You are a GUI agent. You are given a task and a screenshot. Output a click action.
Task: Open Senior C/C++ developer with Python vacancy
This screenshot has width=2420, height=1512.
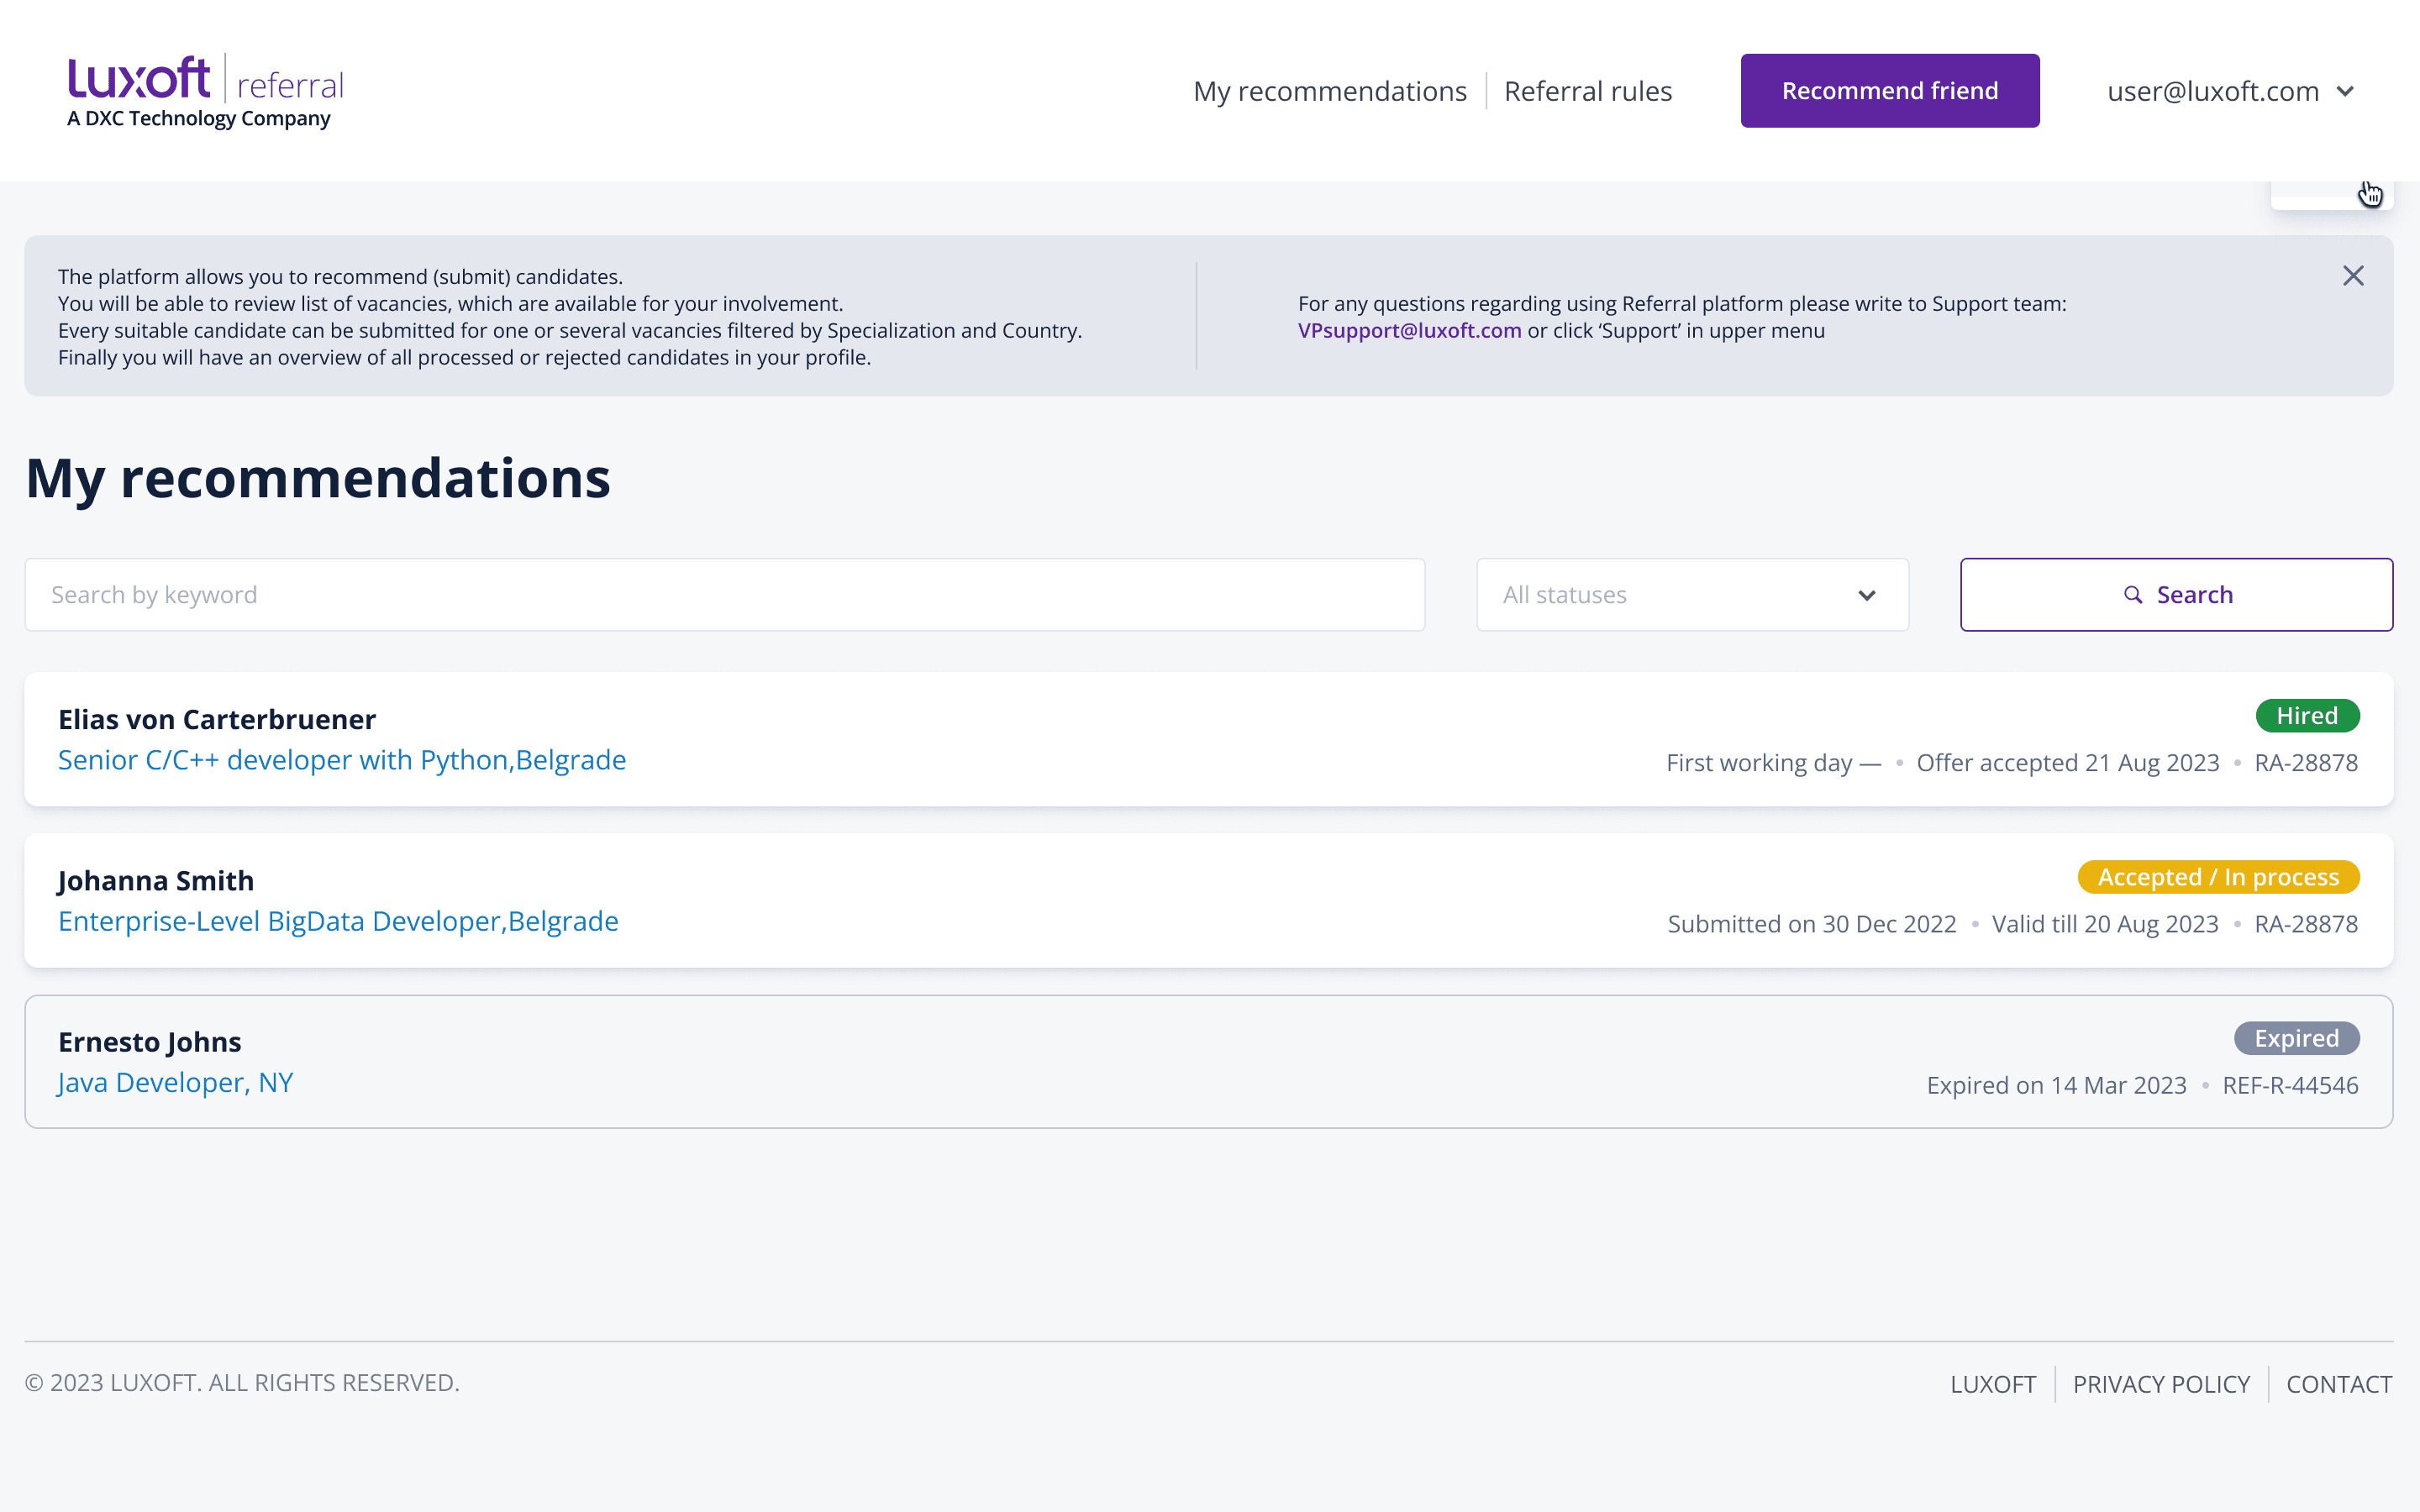(x=342, y=760)
